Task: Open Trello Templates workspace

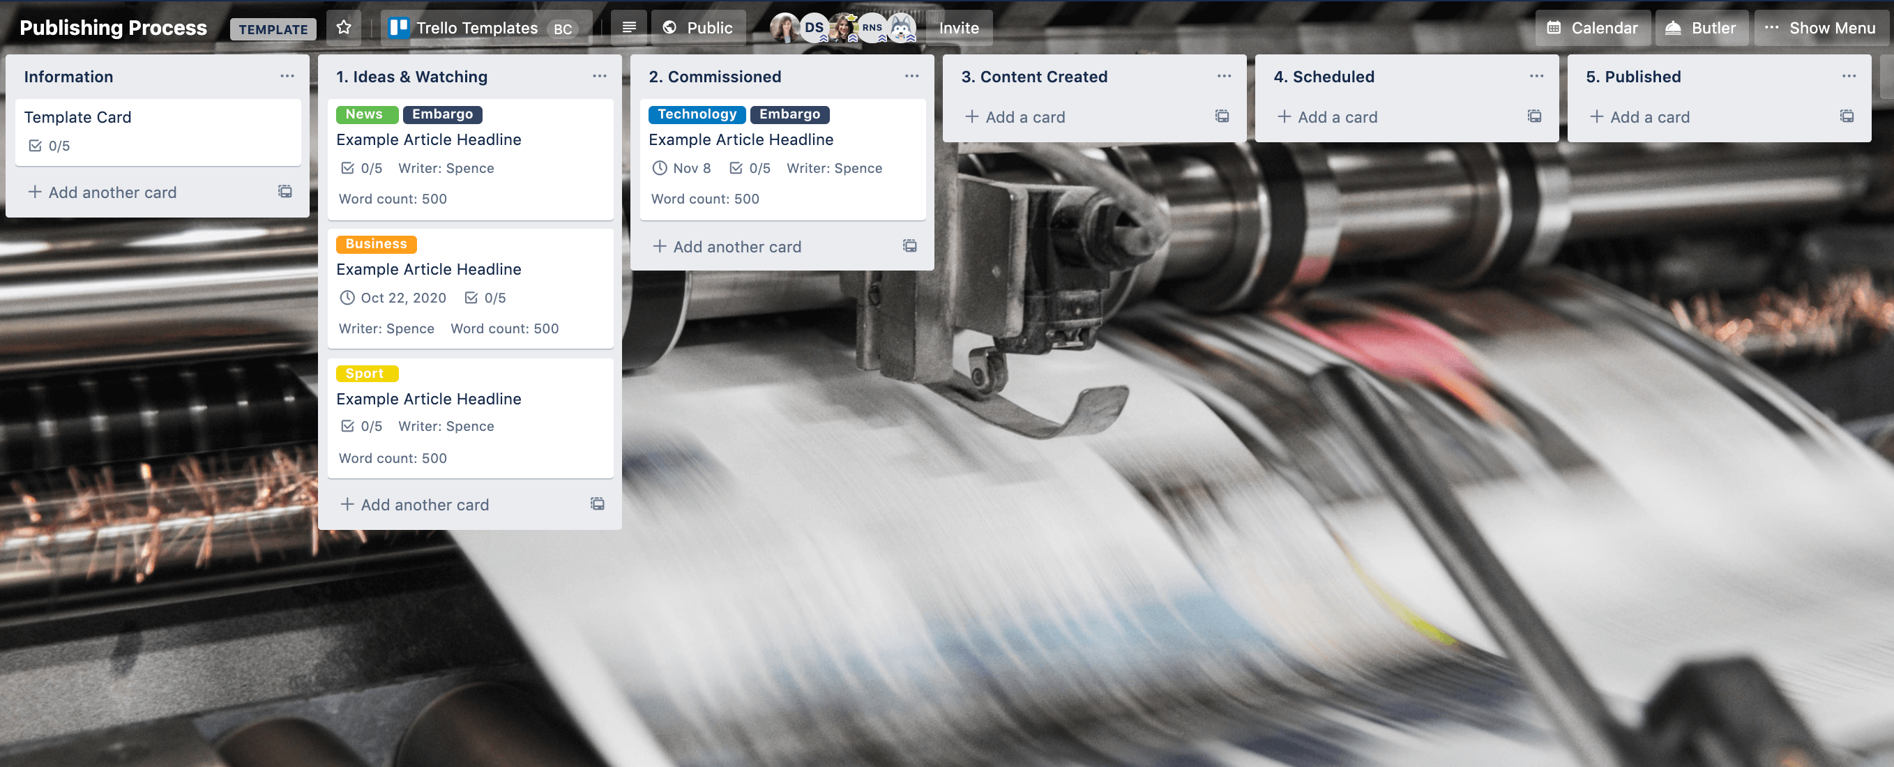Action: pyautogui.click(x=487, y=28)
